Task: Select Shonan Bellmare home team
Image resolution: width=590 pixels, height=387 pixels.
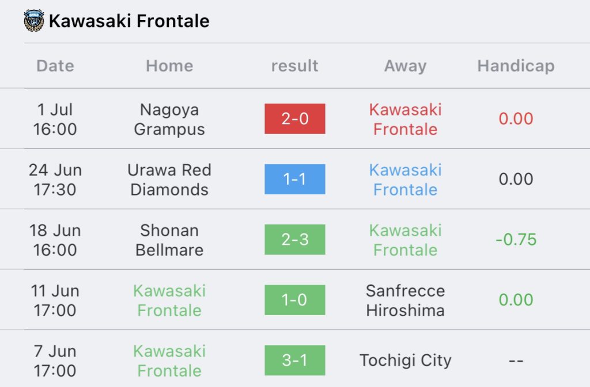Action: pos(169,240)
